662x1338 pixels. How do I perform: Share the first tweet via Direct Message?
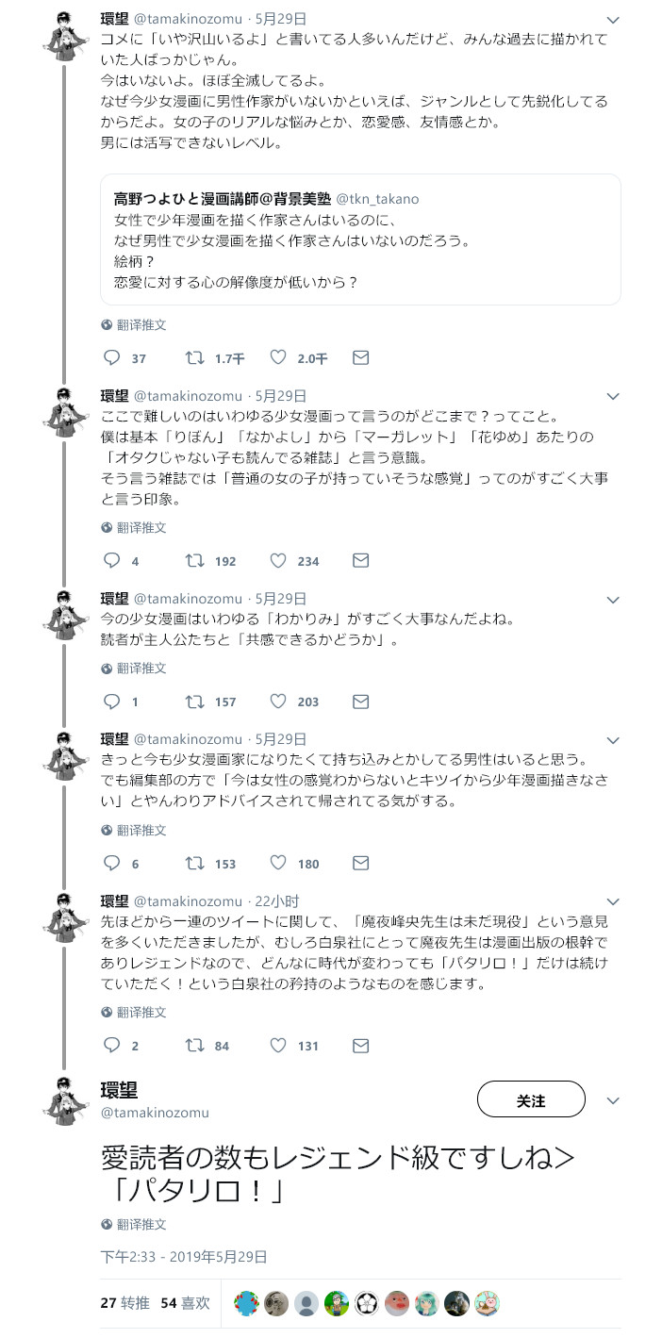pyautogui.click(x=359, y=357)
